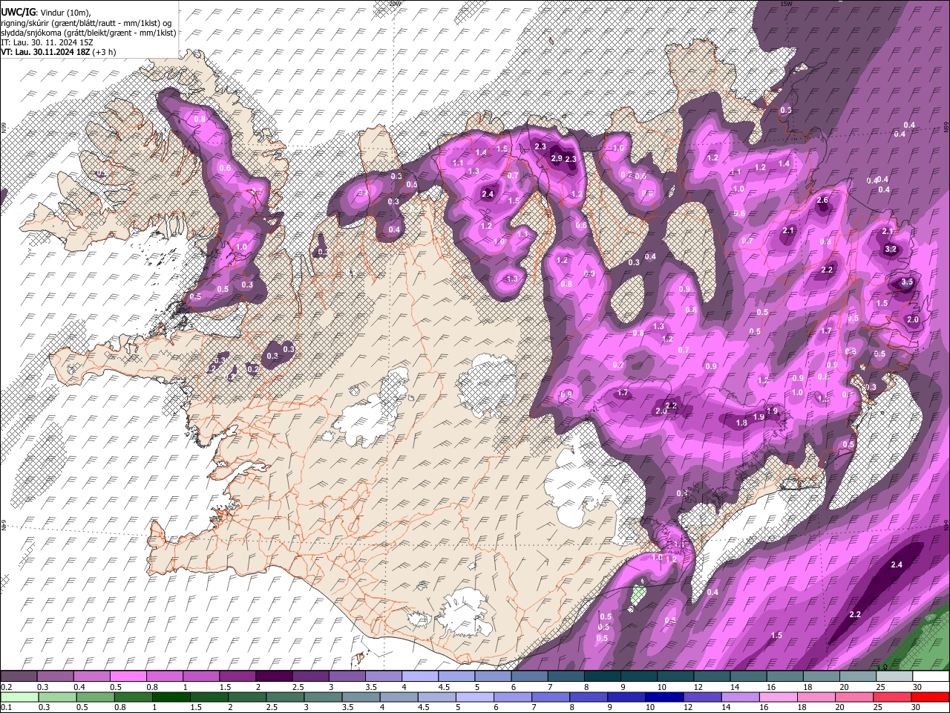Select the light pink 16–18 rain legend swatch
The image size is (950, 713).
click(x=778, y=697)
